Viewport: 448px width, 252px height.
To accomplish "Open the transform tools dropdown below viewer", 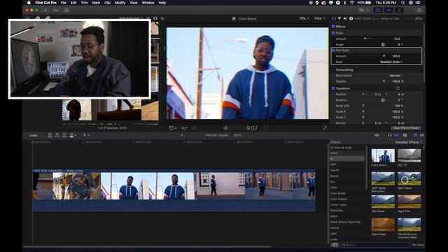I will (x=173, y=128).
